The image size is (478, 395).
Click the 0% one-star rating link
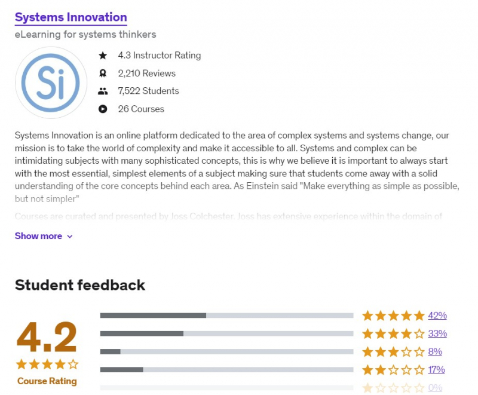point(435,388)
